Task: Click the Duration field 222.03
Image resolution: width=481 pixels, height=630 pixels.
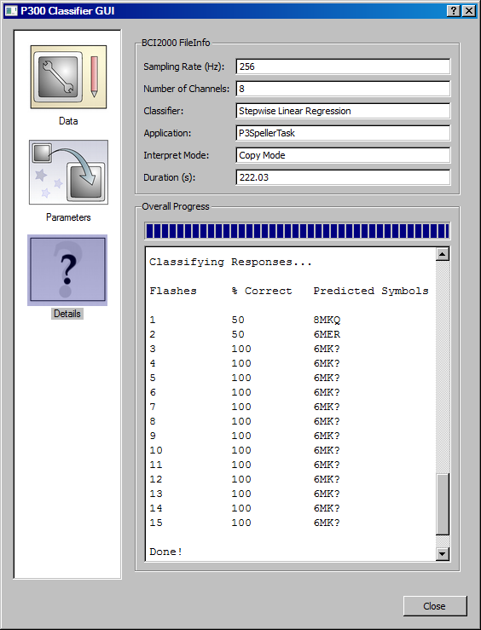Action: 343,177
